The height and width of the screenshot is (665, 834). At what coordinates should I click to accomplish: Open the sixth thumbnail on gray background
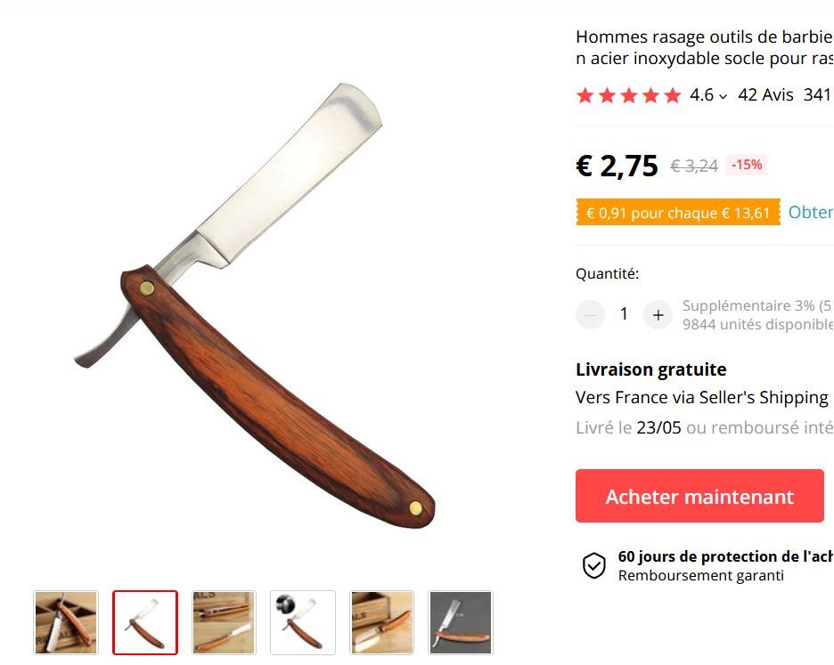click(x=461, y=622)
